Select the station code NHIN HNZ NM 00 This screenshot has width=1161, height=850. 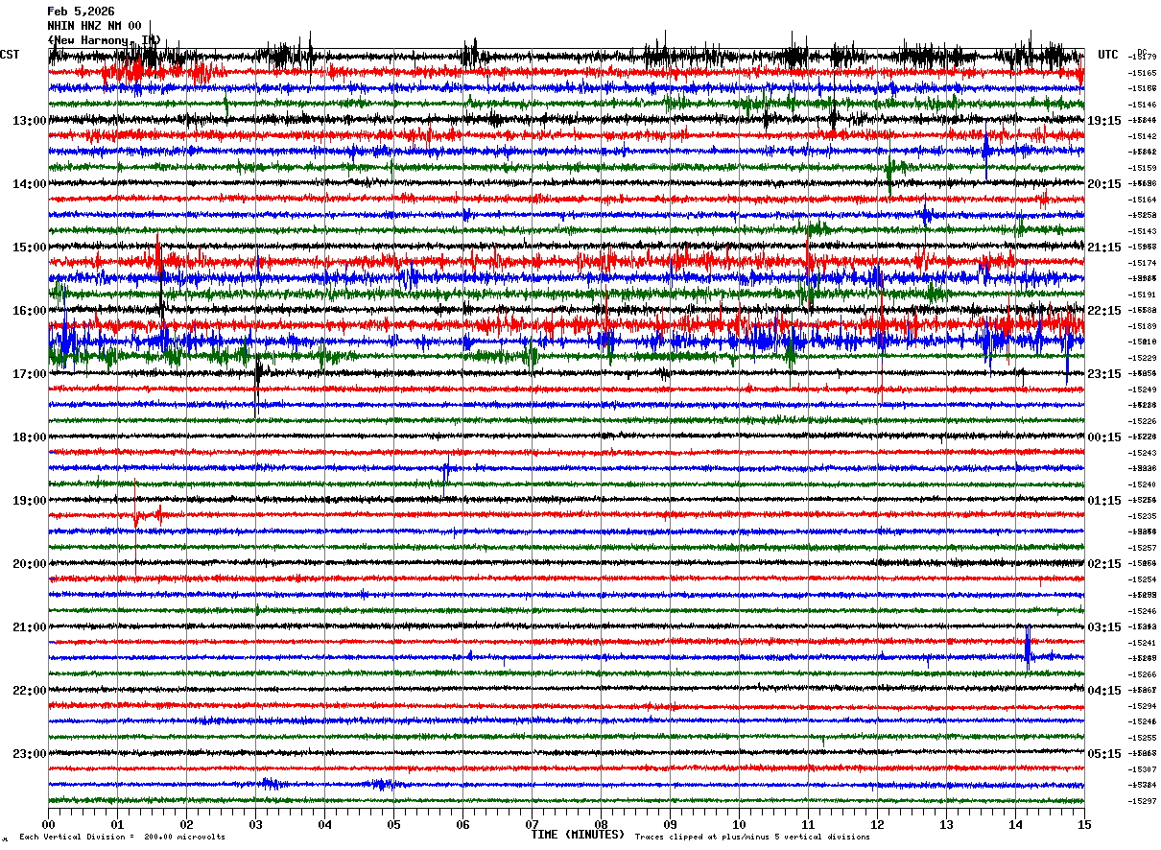click(x=94, y=26)
